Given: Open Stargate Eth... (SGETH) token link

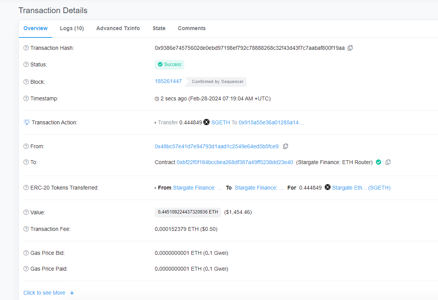Looking at the screenshot, I should point(361,188).
